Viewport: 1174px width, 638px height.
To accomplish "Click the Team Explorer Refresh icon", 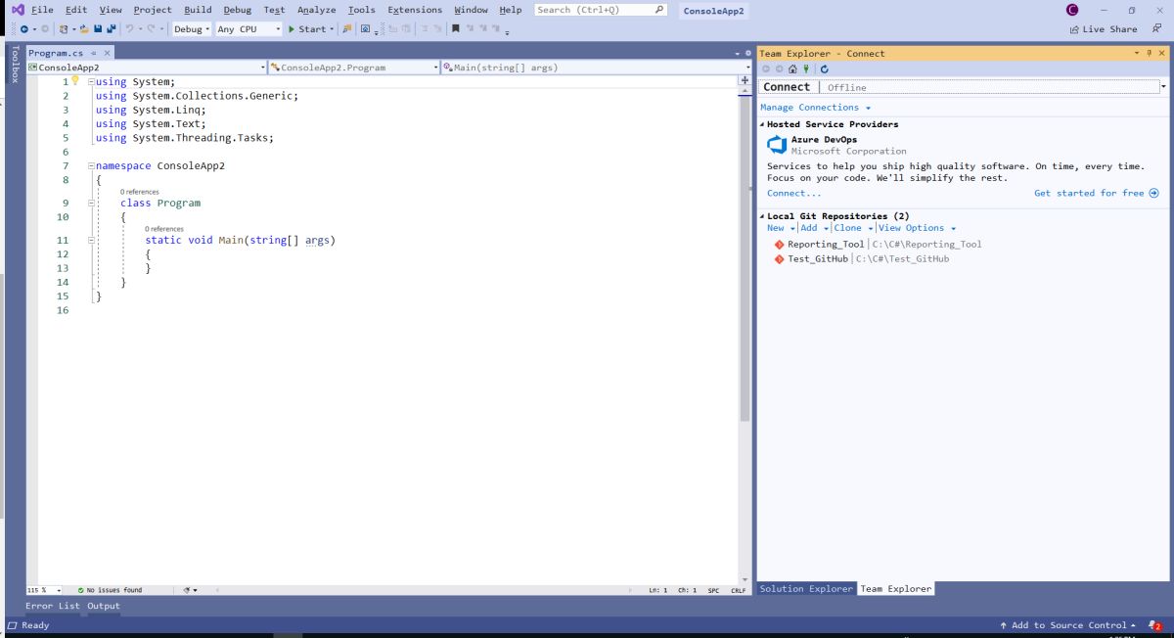I will pos(824,69).
